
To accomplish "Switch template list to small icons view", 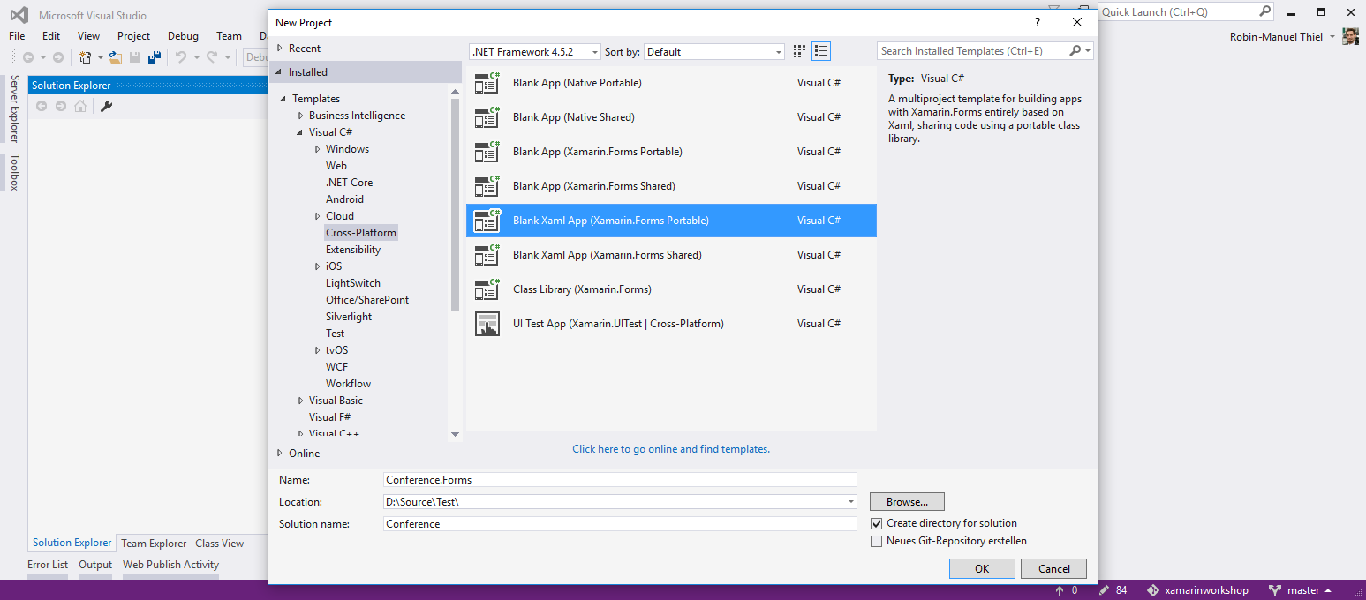I will click(x=799, y=51).
